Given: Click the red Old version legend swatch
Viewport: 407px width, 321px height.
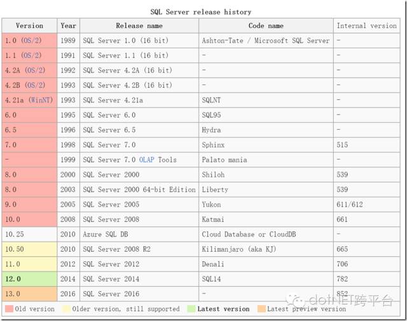Looking at the screenshot, I should pos(9,308).
